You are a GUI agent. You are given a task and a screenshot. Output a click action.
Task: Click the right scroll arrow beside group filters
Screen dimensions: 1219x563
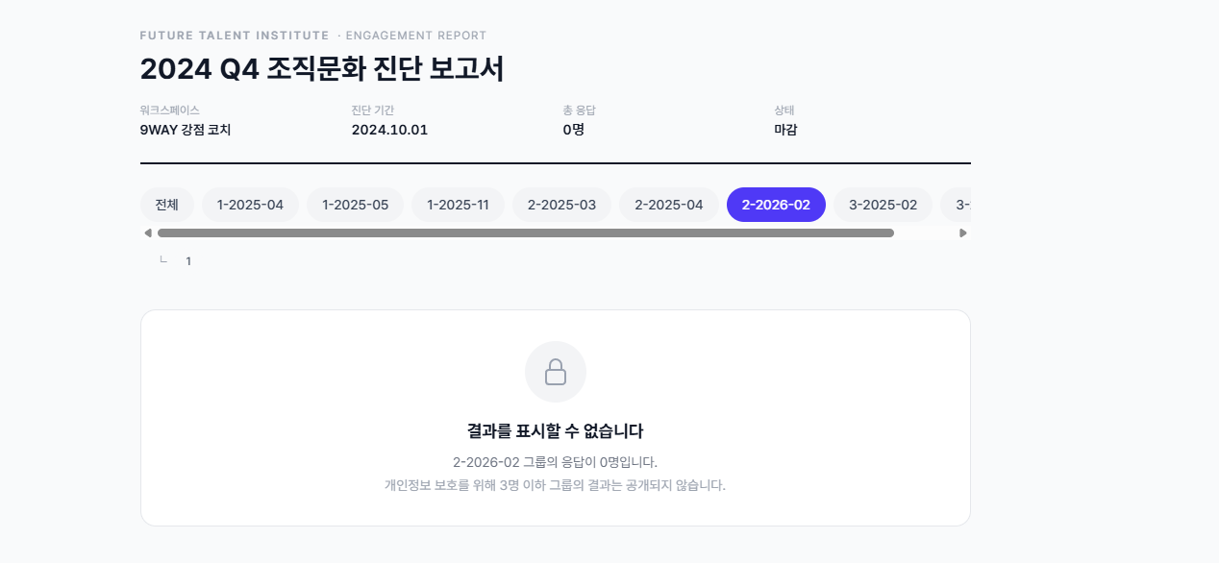(963, 233)
